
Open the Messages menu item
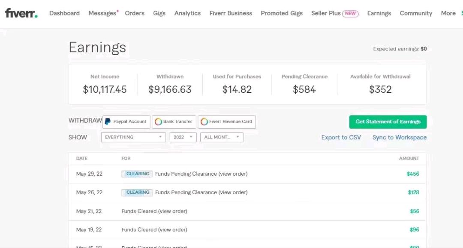[x=102, y=13]
